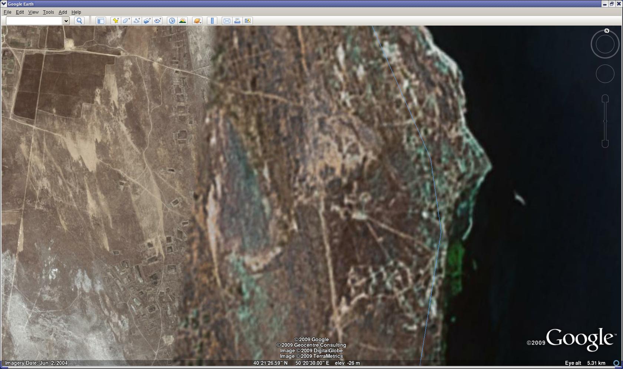Screen dimensions: 623x369
Task: Select the ruler measuring tool
Action: (212, 21)
